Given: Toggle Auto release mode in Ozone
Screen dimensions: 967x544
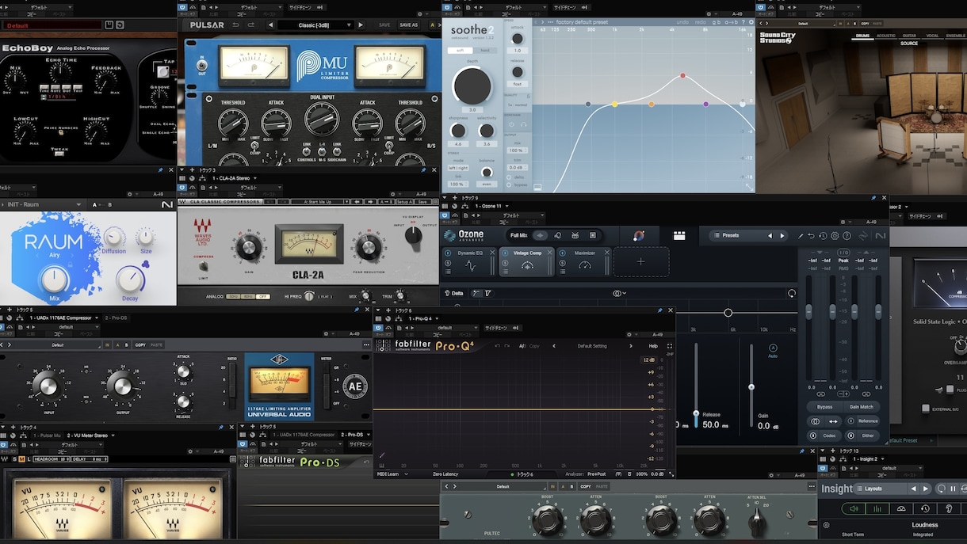Looking at the screenshot, I should (x=773, y=350).
